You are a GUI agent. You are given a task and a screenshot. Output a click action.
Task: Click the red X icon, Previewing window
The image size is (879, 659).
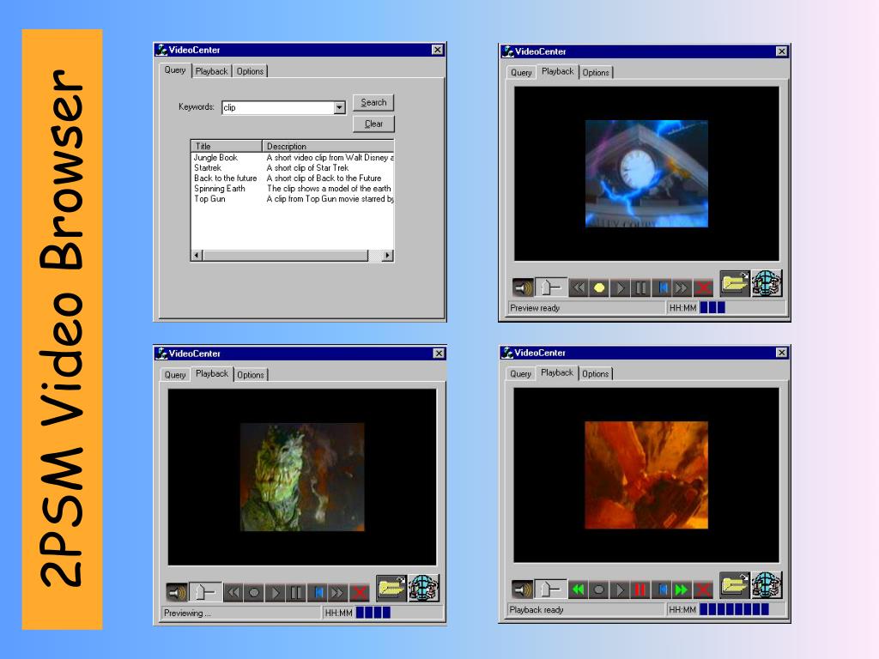coord(359,592)
